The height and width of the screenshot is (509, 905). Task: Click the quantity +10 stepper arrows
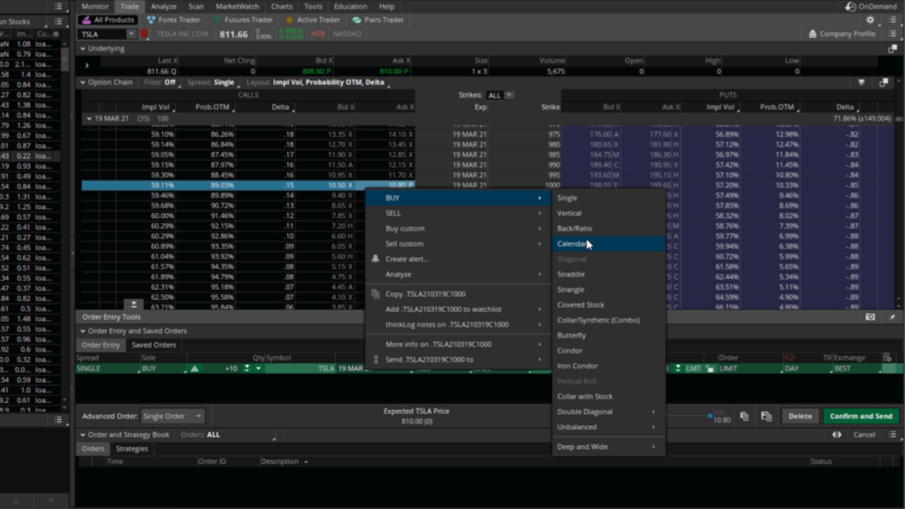coord(247,368)
